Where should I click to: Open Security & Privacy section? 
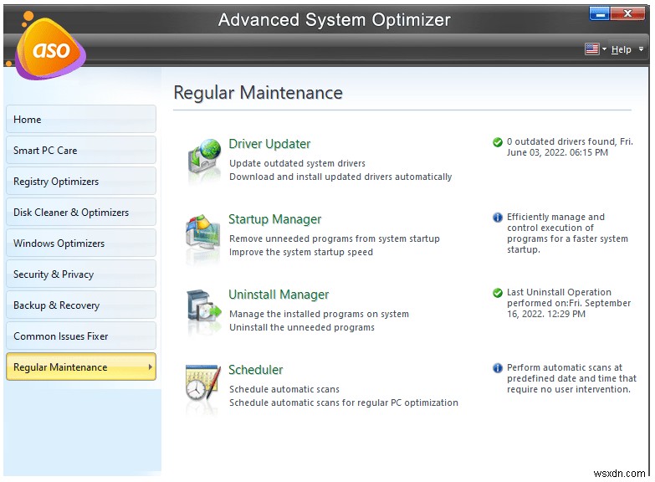click(81, 274)
